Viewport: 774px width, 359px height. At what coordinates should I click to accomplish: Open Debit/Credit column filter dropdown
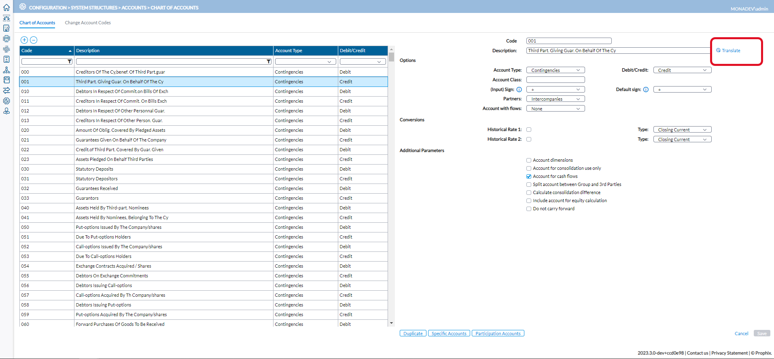(363, 61)
